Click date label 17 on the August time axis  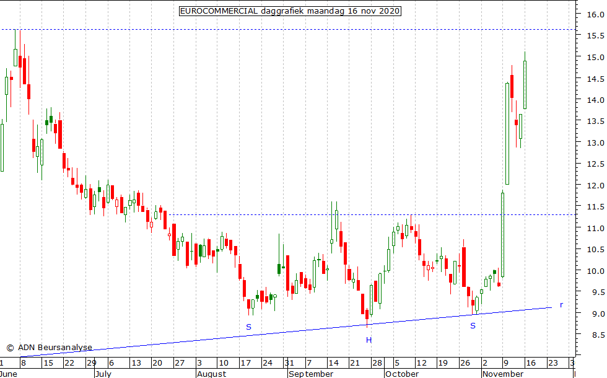click(x=245, y=363)
